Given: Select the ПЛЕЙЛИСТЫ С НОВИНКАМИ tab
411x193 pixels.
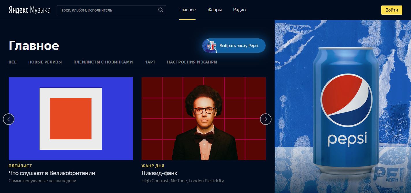Looking at the screenshot, I should pyautogui.click(x=103, y=62).
